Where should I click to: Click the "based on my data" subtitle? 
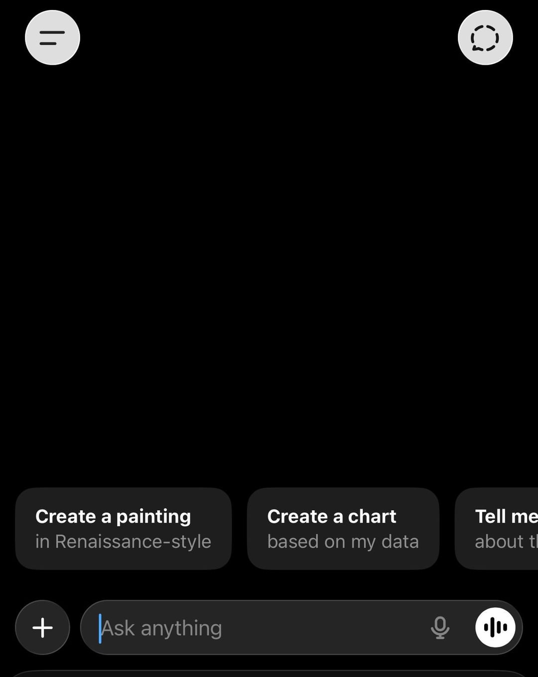tap(343, 542)
